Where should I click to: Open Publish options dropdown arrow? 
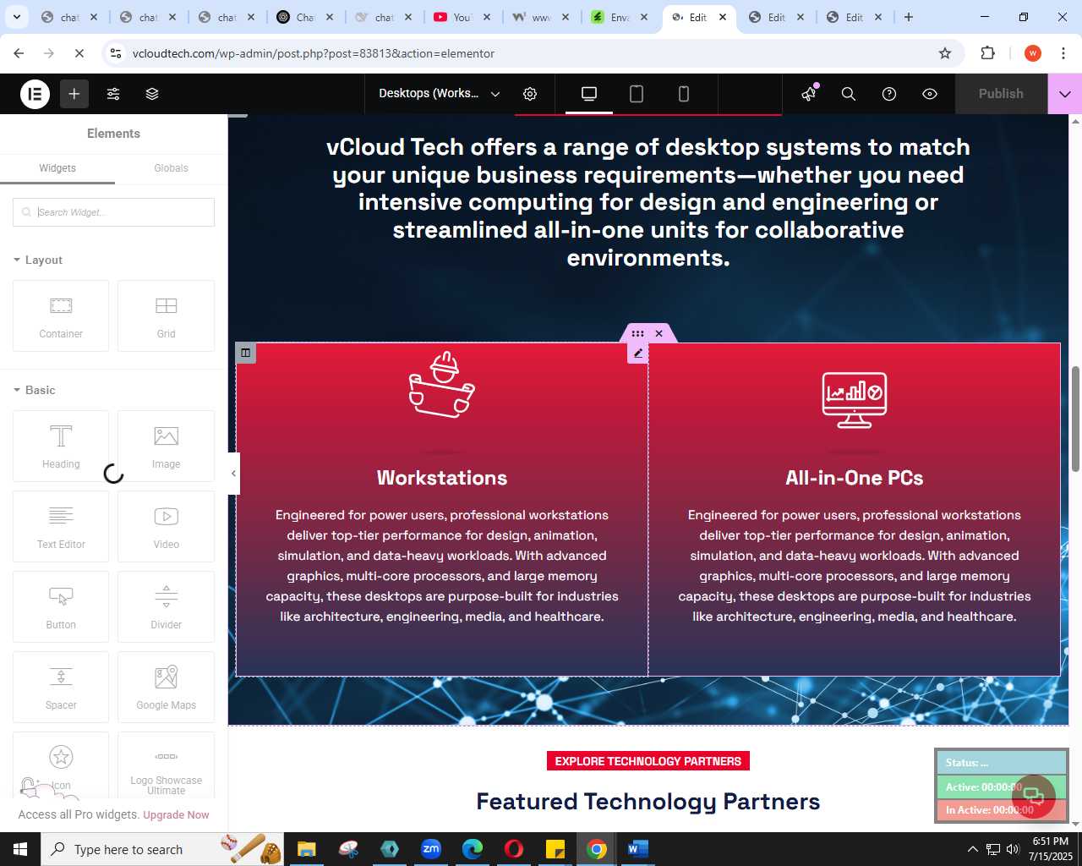coord(1065,94)
